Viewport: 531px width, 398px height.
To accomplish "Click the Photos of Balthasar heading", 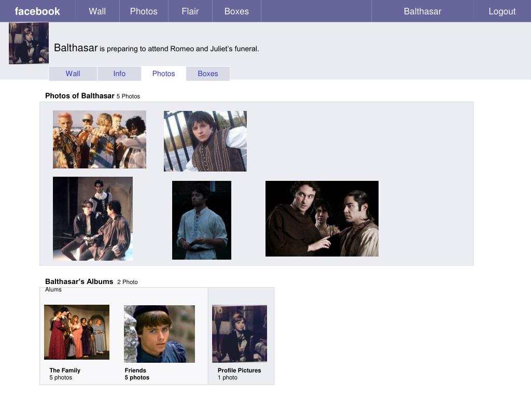I will tap(80, 96).
